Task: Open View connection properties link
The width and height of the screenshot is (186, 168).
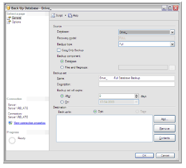Action: pyautogui.click(x=30, y=123)
